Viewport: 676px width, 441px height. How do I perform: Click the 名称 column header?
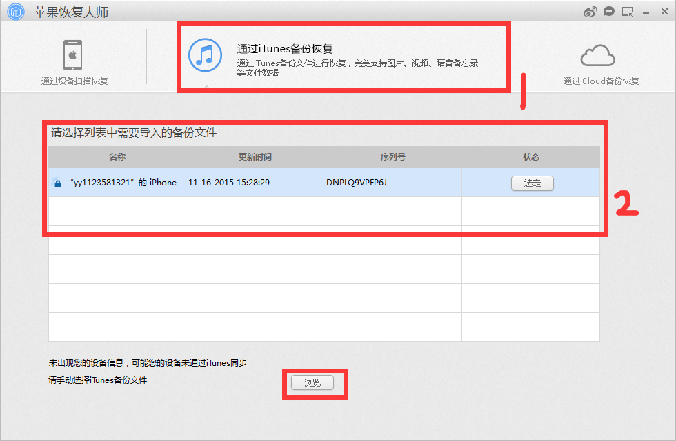(117, 157)
